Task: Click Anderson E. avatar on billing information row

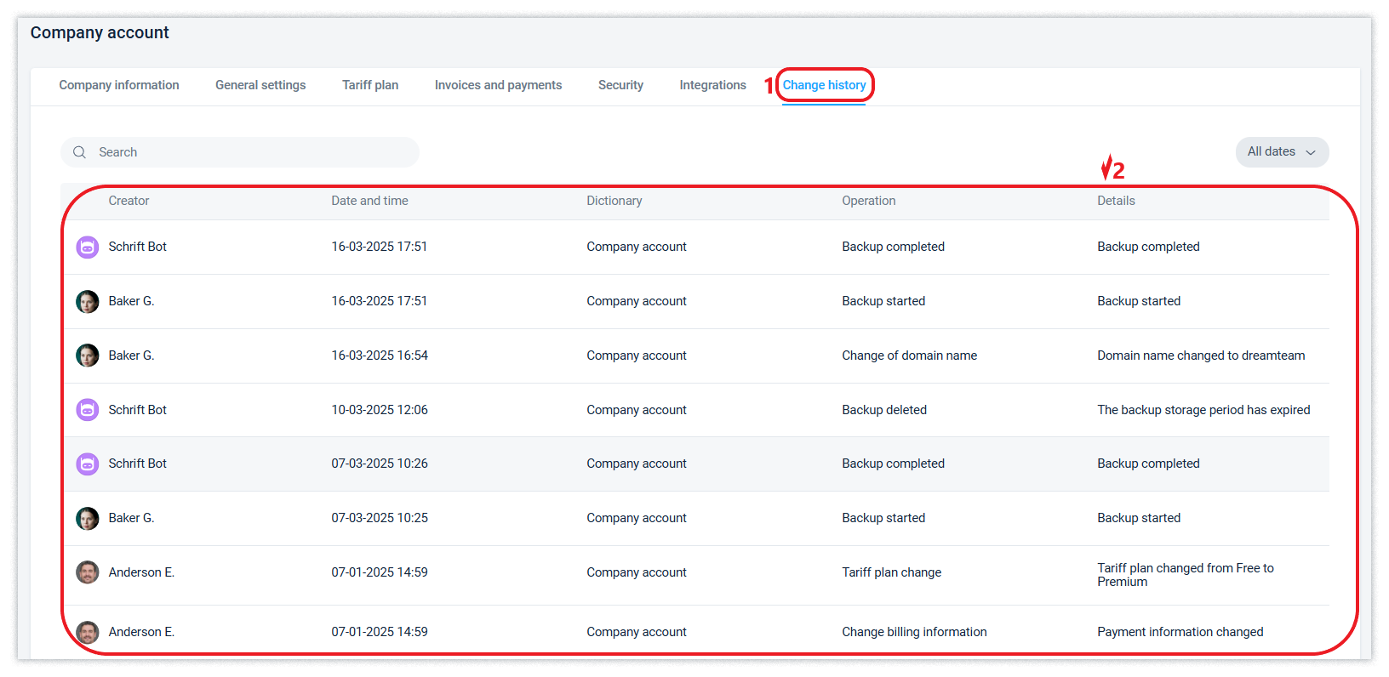Action: click(88, 632)
